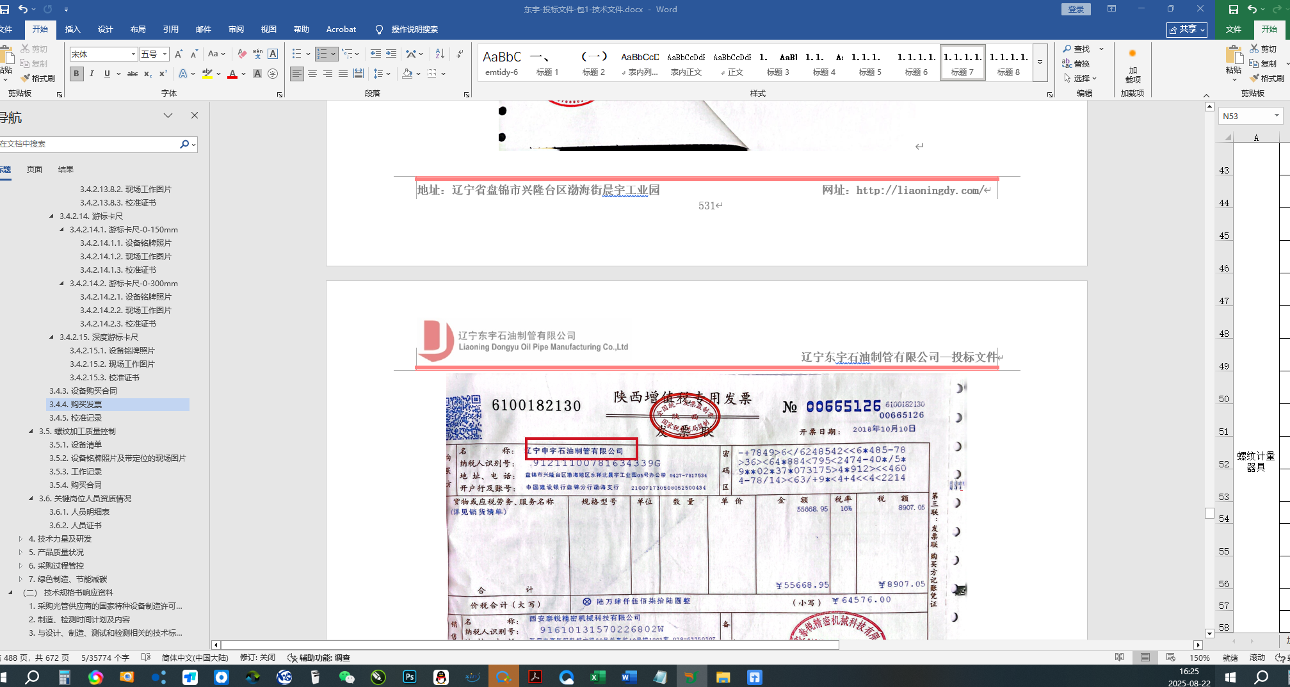
Task: Select 3.4.5. 校准记录 in navigation
Action: (76, 418)
